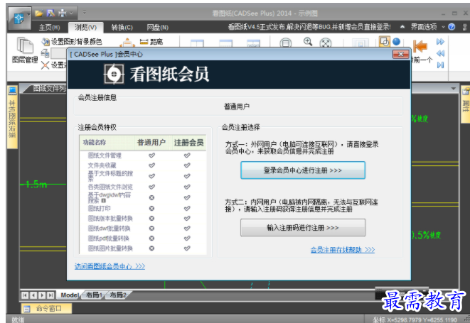
Task: Switch to the 网盘(N) ribbon tab
Action: tap(158, 28)
